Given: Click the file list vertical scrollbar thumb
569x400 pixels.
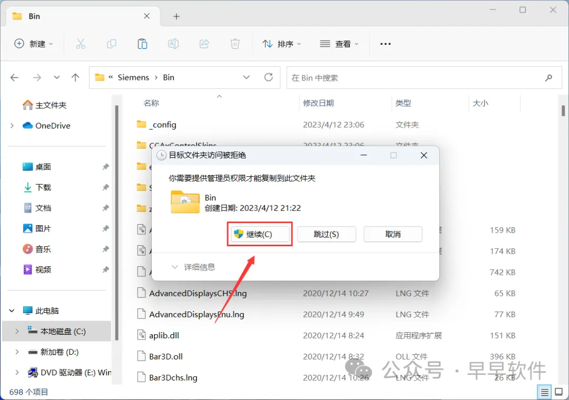Looking at the screenshot, I should pyautogui.click(x=563, y=111).
